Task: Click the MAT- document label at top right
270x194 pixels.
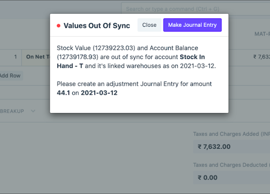Action: pyautogui.click(x=262, y=34)
